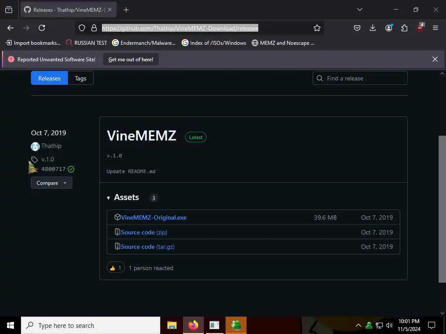Open tracking protection shield icon
The height and width of the screenshot is (334, 446).
coord(82,28)
